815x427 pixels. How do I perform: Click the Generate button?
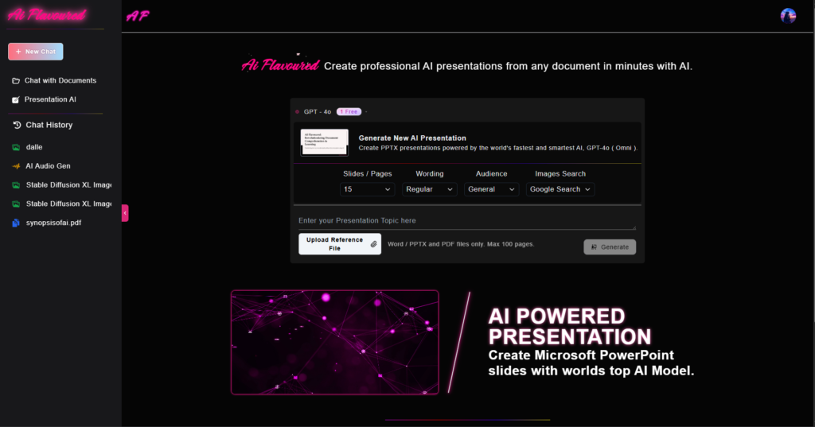point(610,247)
